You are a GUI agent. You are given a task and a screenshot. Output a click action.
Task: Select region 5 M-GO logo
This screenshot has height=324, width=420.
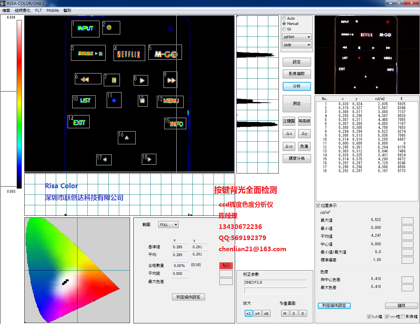tap(165, 52)
